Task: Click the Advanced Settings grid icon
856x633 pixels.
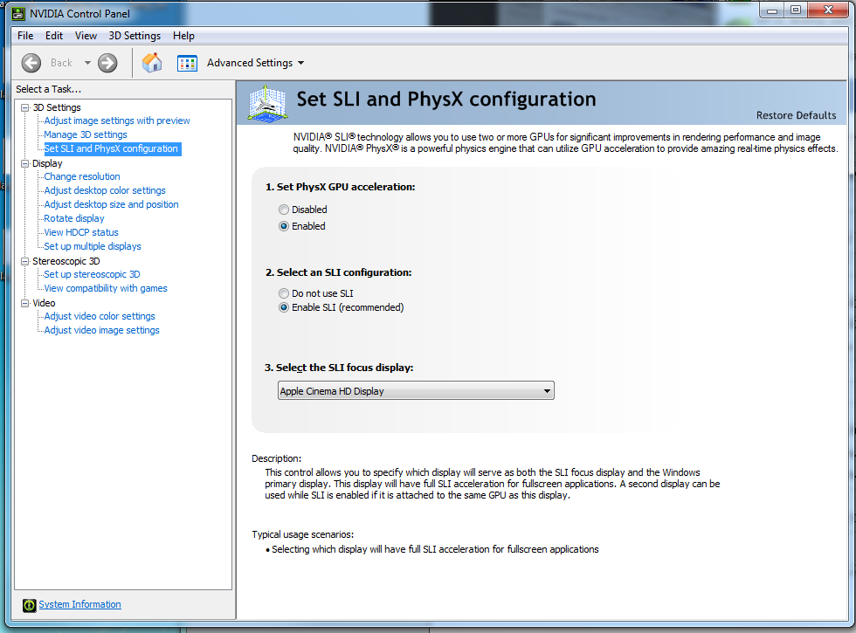Action: point(187,63)
